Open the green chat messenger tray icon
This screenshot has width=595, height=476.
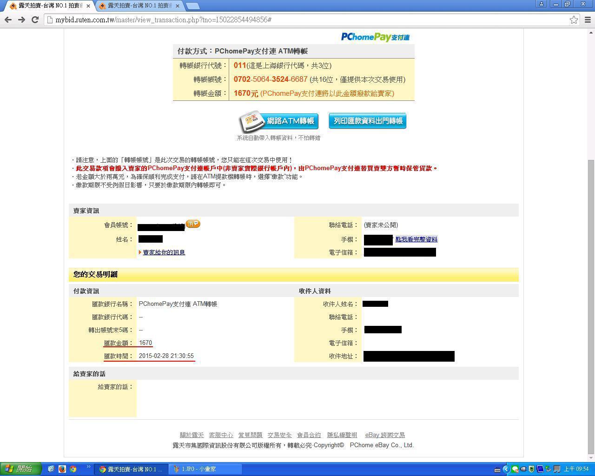(x=515, y=469)
